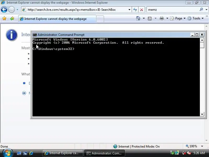
Task: Go to Home page icon
Action: point(138,18)
